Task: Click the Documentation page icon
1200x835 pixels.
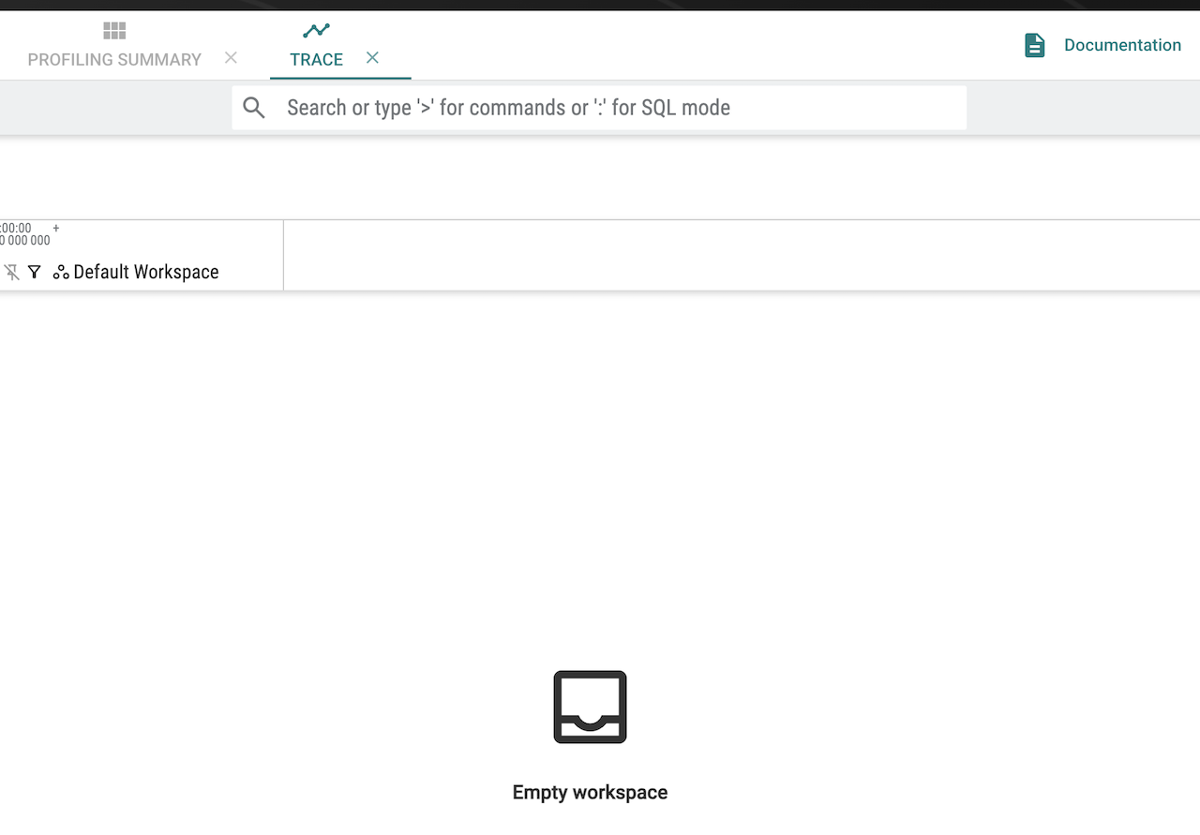Action: pyautogui.click(x=1034, y=45)
